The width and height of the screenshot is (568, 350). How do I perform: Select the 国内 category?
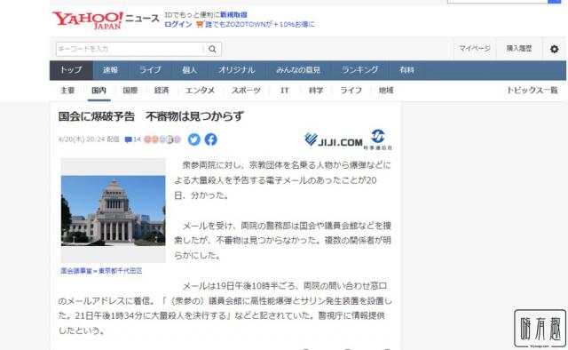pos(99,91)
